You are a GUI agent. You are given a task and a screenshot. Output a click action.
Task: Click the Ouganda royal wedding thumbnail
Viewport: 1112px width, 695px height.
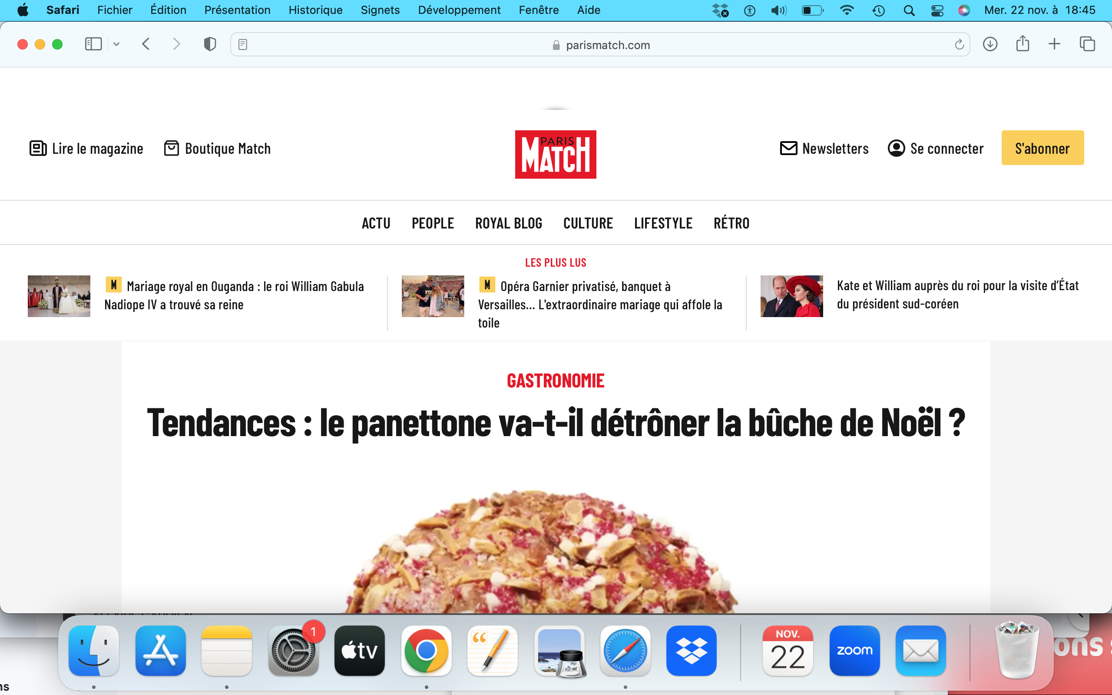pyautogui.click(x=59, y=296)
